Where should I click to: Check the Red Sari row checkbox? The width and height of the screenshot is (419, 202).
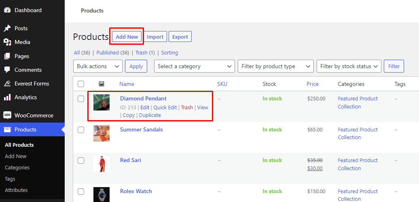point(81,160)
